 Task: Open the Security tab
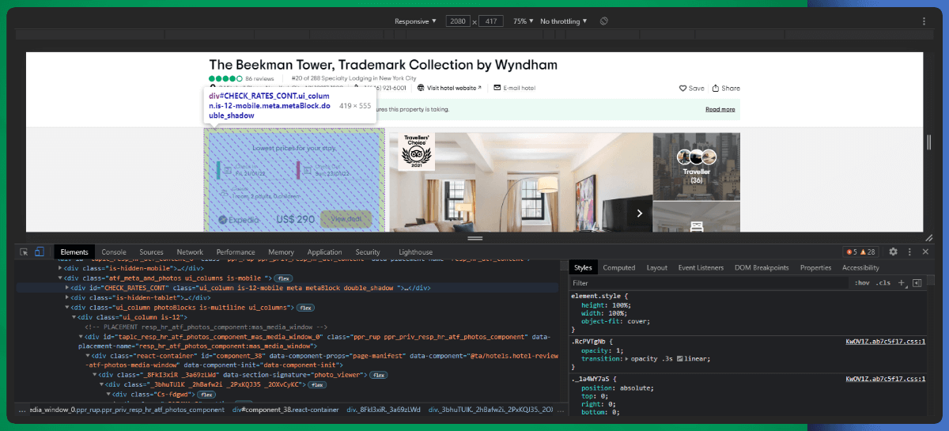(368, 251)
